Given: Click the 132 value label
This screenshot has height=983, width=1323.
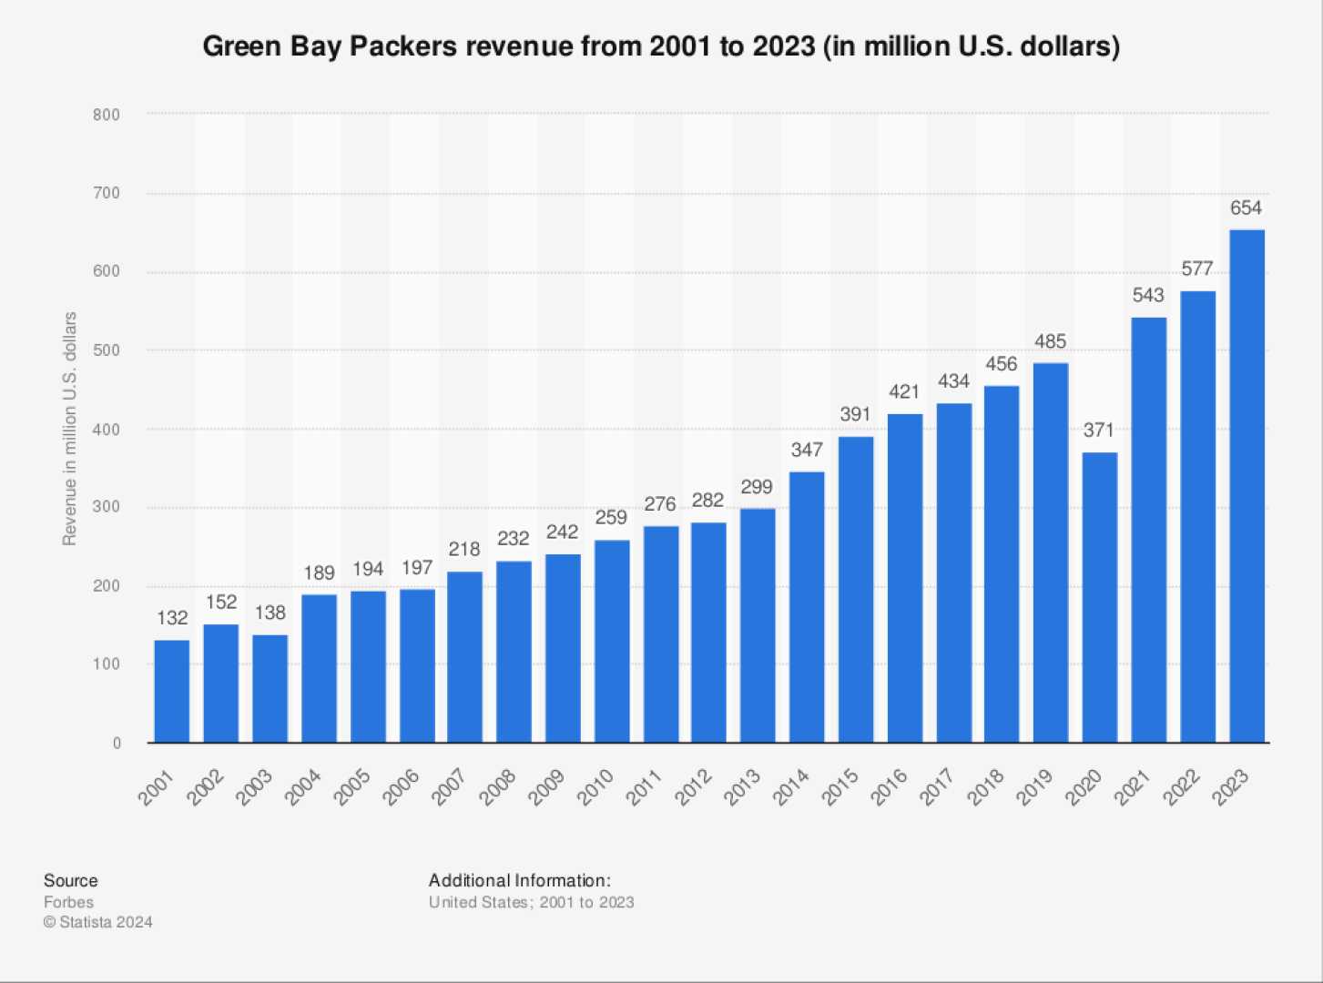Looking at the screenshot, I should pos(172,618).
